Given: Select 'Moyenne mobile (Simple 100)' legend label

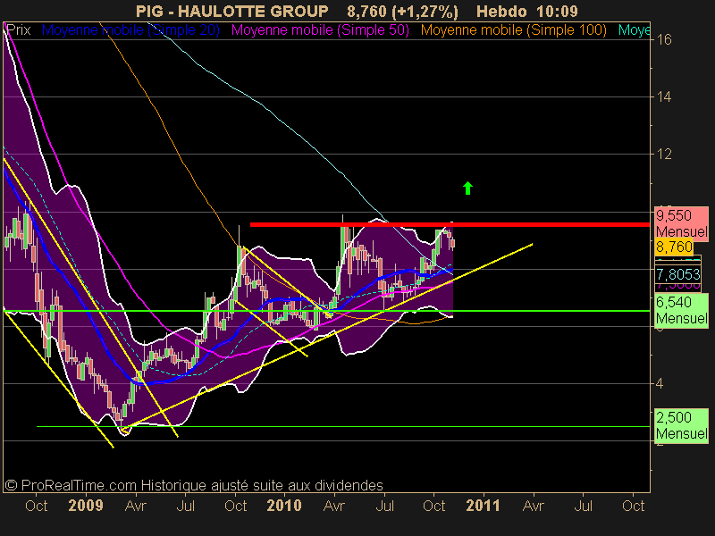Looking at the screenshot, I should 513,30.
